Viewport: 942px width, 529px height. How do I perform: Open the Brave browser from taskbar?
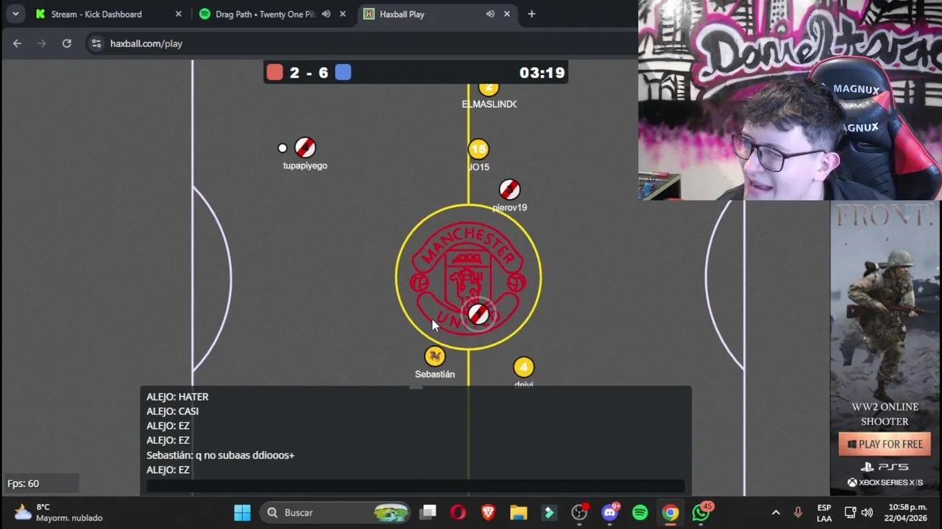click(488, 512)
